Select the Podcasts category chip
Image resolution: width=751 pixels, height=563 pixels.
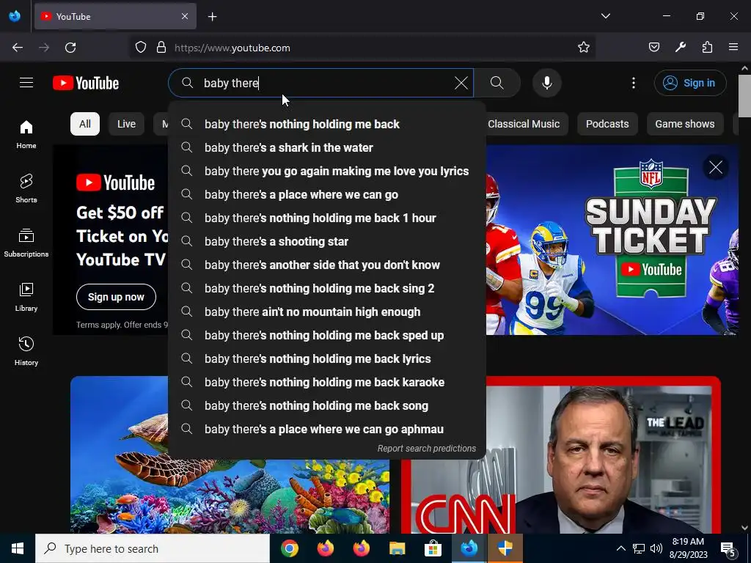click(607, 124)
